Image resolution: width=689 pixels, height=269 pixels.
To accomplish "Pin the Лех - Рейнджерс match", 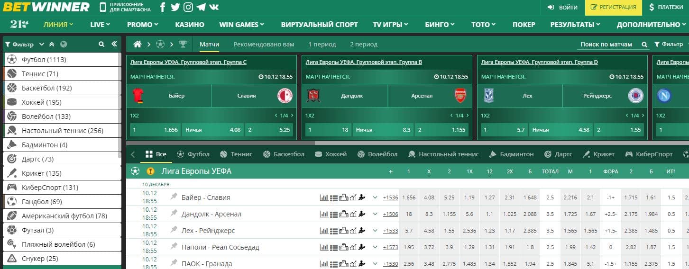I will [x=174, y=230].
